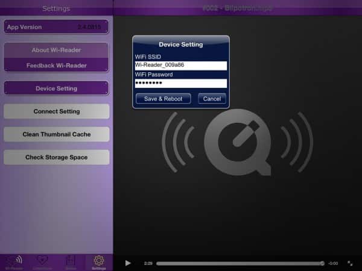This screenshot has height=271, width=362.
Task: Select the Device Setting option in sidebar
Action: click(x=56, y=89)
